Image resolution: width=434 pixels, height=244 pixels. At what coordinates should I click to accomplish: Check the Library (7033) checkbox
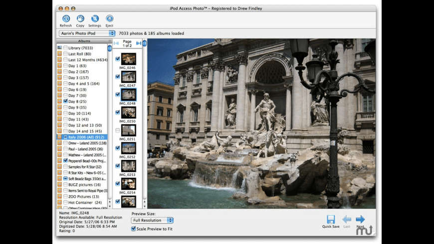(65, 48)
